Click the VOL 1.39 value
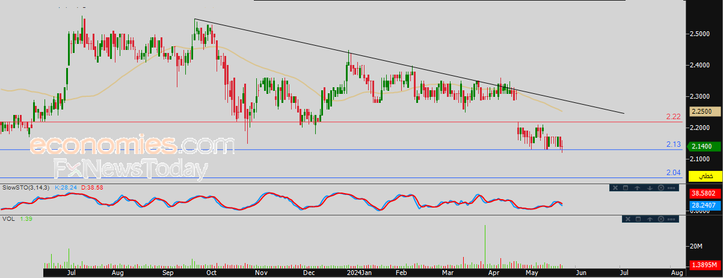Screen dimensions: 723x278 click(26, 218)
